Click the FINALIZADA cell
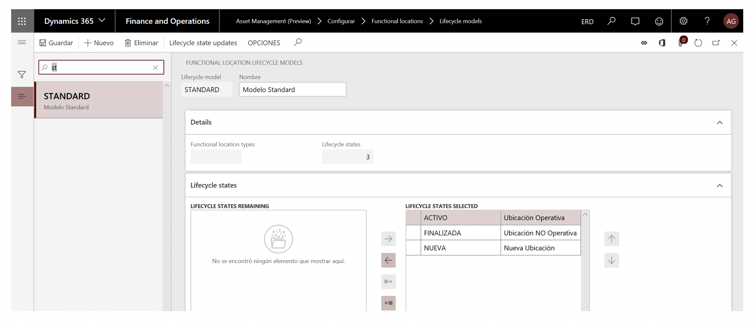756x322 pixels. coord(461,233)
